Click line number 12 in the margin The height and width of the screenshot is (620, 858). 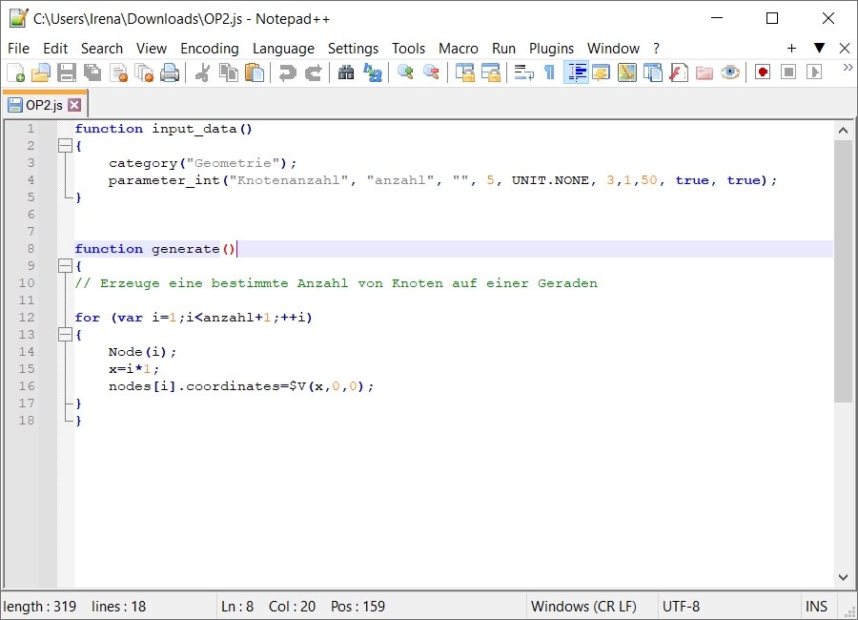(x=27, y=317)
